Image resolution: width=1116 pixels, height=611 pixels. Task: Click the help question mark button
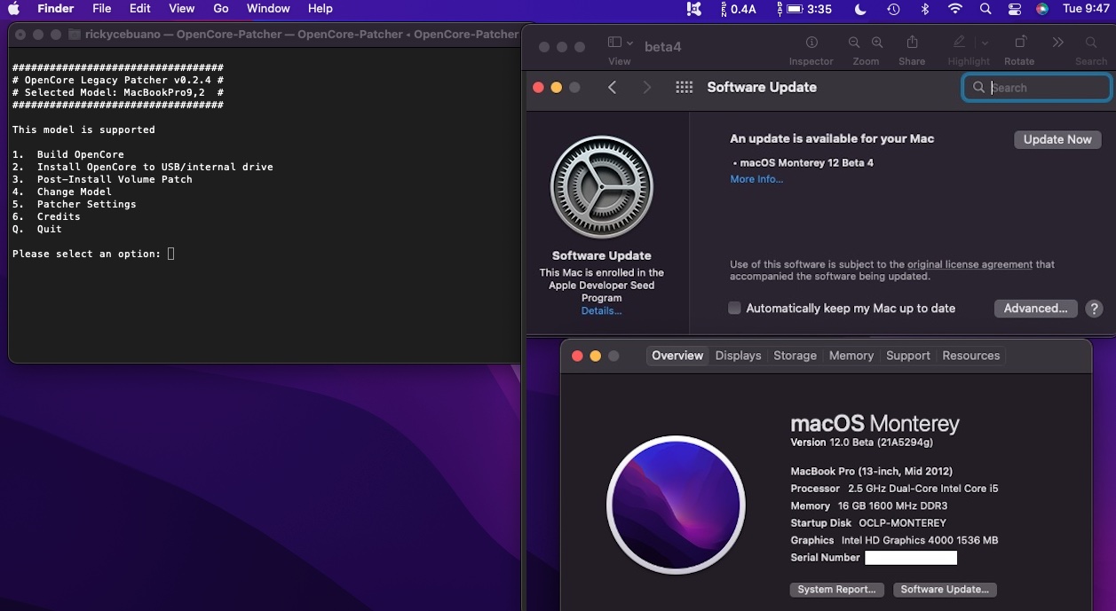click(1095, 309)
